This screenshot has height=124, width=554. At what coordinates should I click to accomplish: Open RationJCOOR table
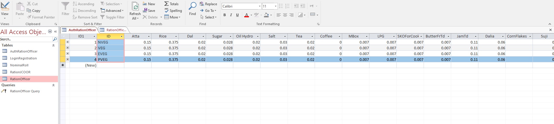[20, 72]
